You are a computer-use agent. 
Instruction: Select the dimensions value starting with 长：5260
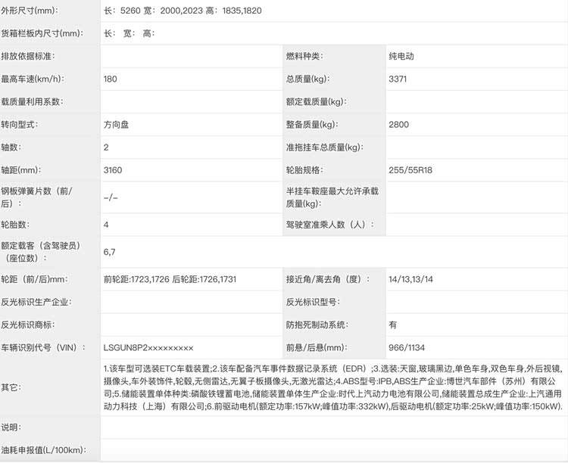[183, 10]
